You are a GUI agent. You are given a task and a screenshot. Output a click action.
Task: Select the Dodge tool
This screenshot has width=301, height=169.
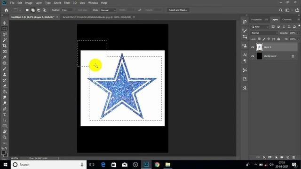click(5, 103)
